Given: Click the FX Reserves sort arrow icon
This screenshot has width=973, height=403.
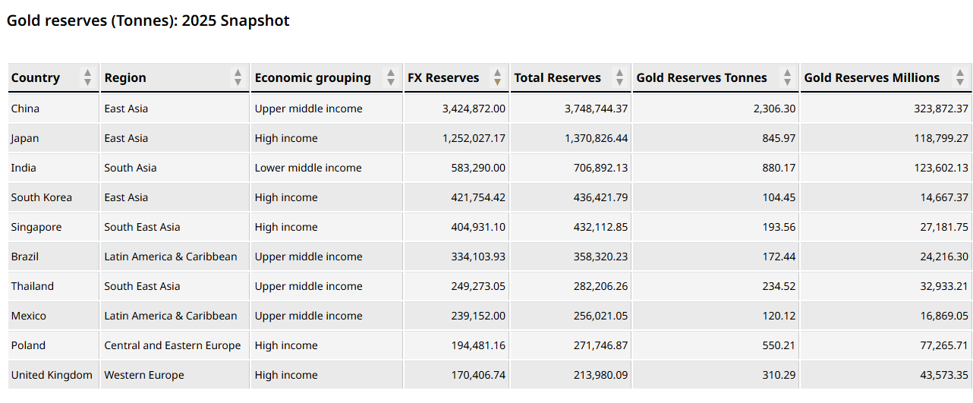Looking at the screenshot, I should (497, 77).
